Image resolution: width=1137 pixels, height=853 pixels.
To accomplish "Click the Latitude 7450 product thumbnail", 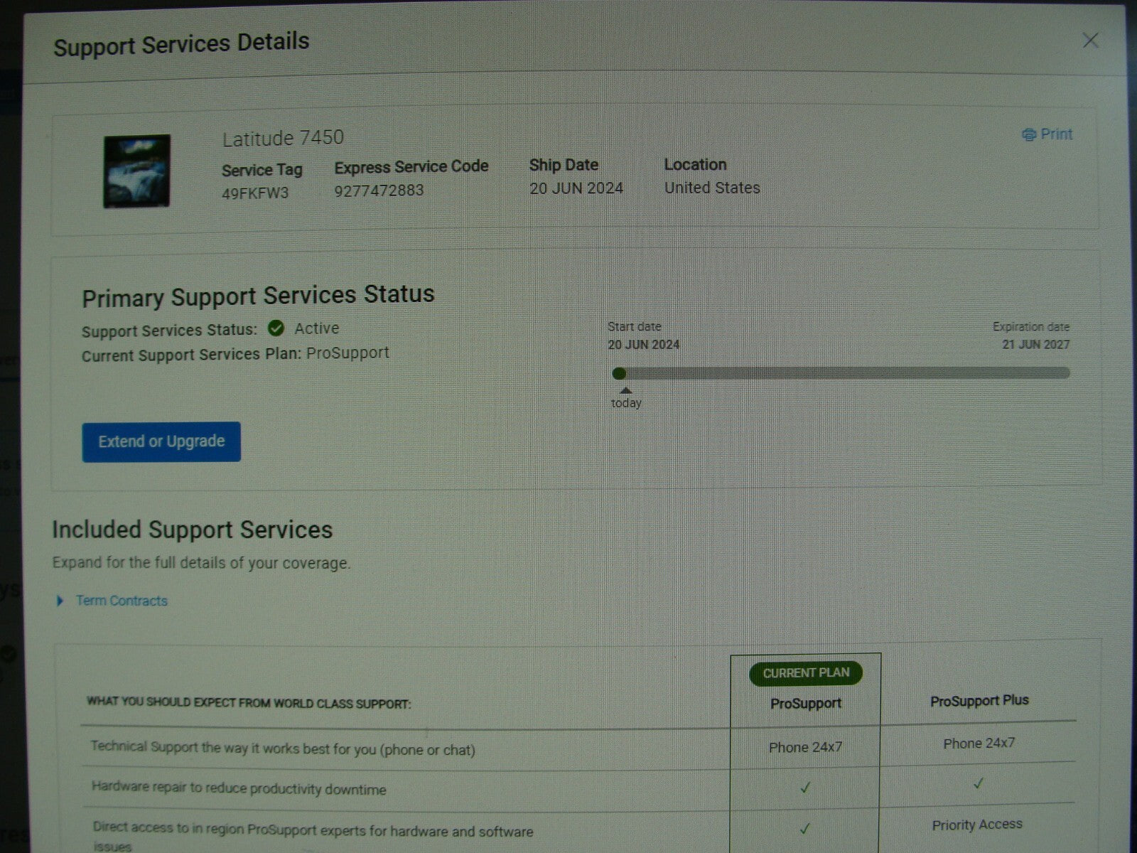I will pyautogui.click(x=136, y=171).
